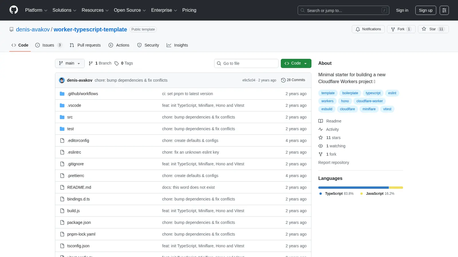Screen dimensions: 458x257
Task: Click the command palette icon button
Action: point(444,10)
